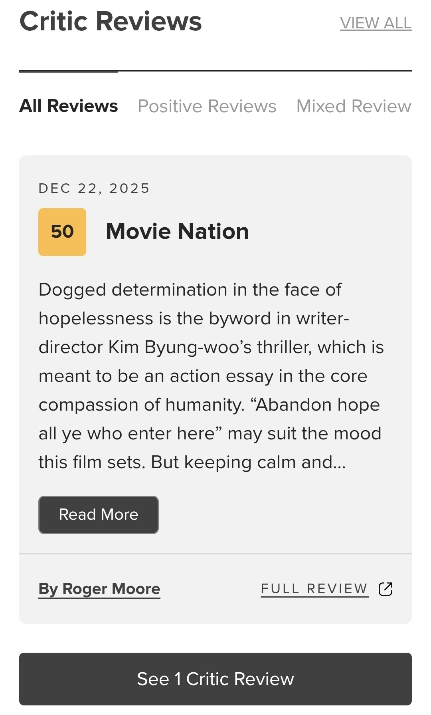Click the Dec 22, 2025 review date

[94, 188]
